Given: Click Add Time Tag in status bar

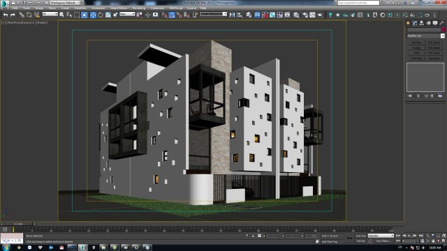Looking at the screenshot, I should pyautogui.click(x=330, y=242).
